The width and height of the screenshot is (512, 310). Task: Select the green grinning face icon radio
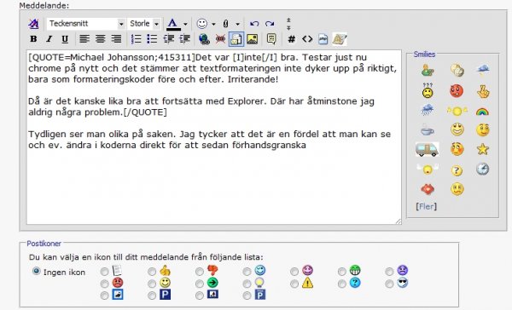point(342,271)
